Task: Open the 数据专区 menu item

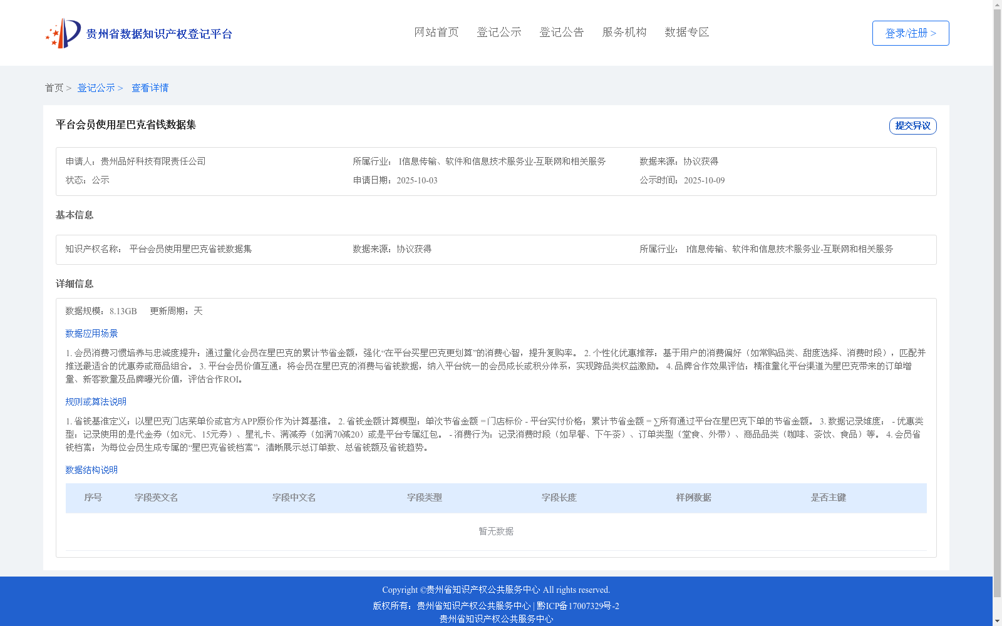Action: tap(687, 33)
